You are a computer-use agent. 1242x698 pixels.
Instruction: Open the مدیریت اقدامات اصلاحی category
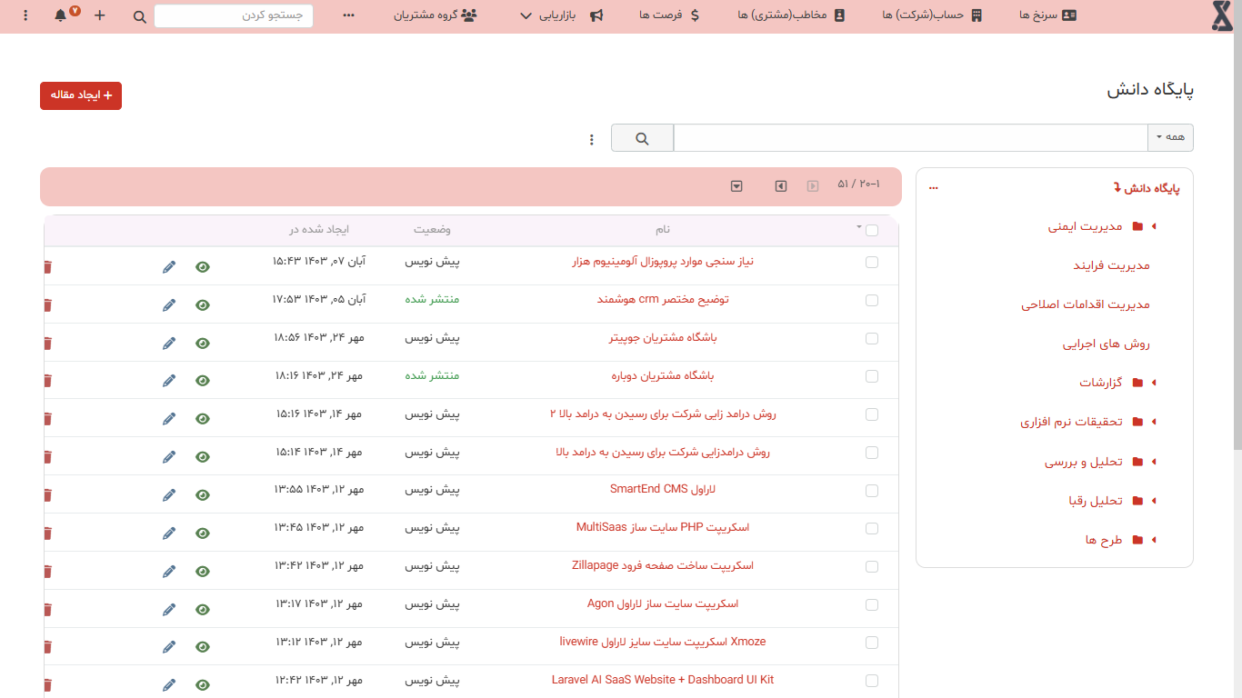tap(1086, 304)
